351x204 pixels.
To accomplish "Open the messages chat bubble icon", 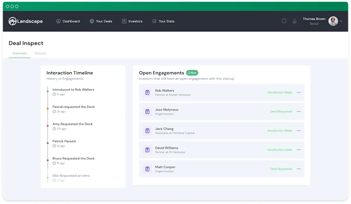I will pos(284,21).
